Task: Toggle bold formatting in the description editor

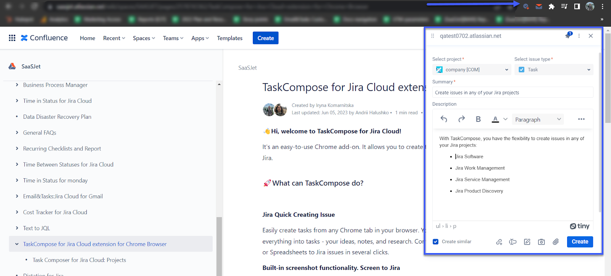Action: tap(478, 119)
